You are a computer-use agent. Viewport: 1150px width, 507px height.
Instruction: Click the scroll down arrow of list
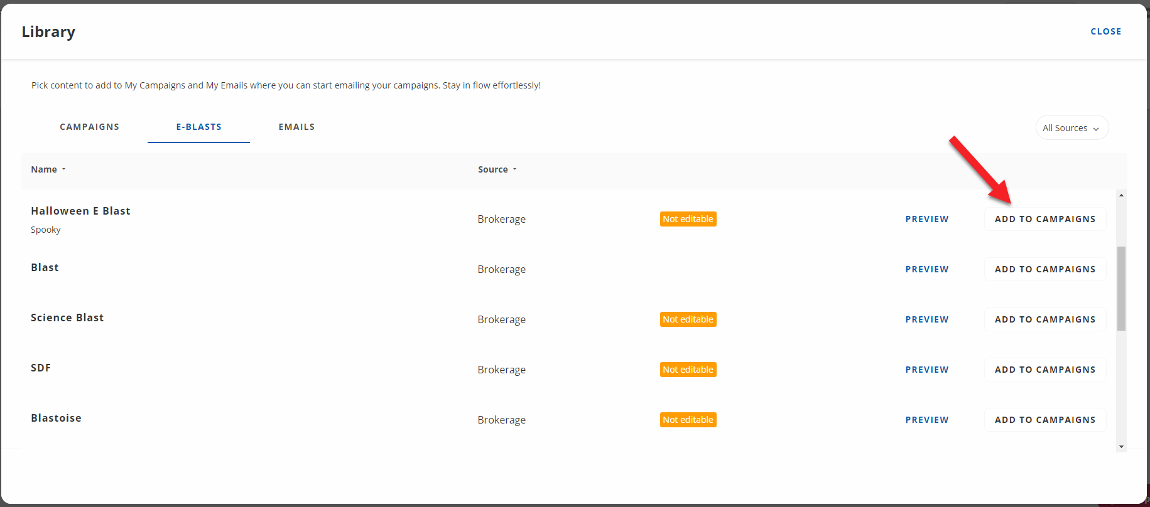(1121, 447)
